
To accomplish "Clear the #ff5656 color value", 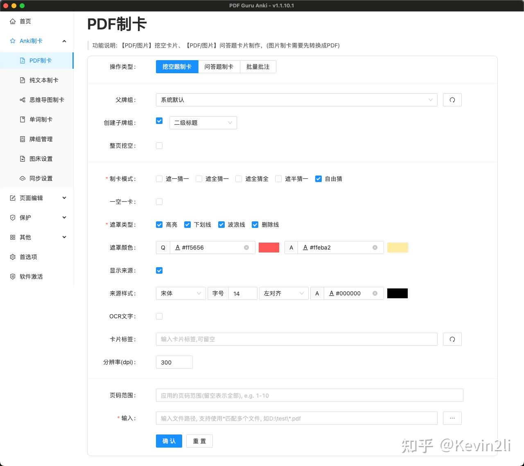I will pyautogui.click(x=246, y=248).
